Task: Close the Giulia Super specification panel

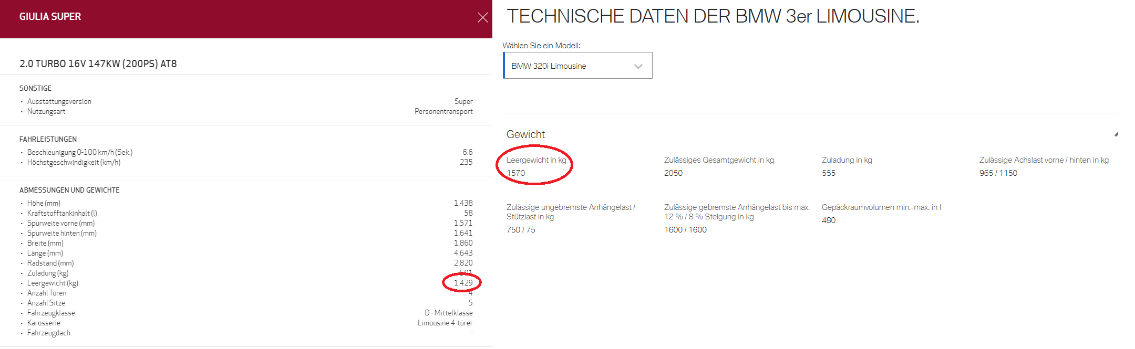Action: pos(482,18)
